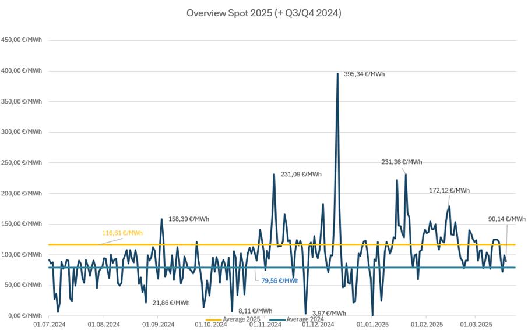Click the yellow 116,61 €/MWh average label
The width and height of the screenshot is (528, 331).
122,233
